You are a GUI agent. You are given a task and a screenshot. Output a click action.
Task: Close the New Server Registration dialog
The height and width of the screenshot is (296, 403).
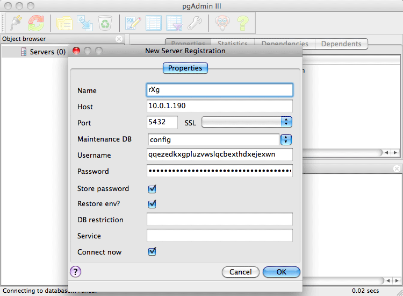tap(76, 51)
